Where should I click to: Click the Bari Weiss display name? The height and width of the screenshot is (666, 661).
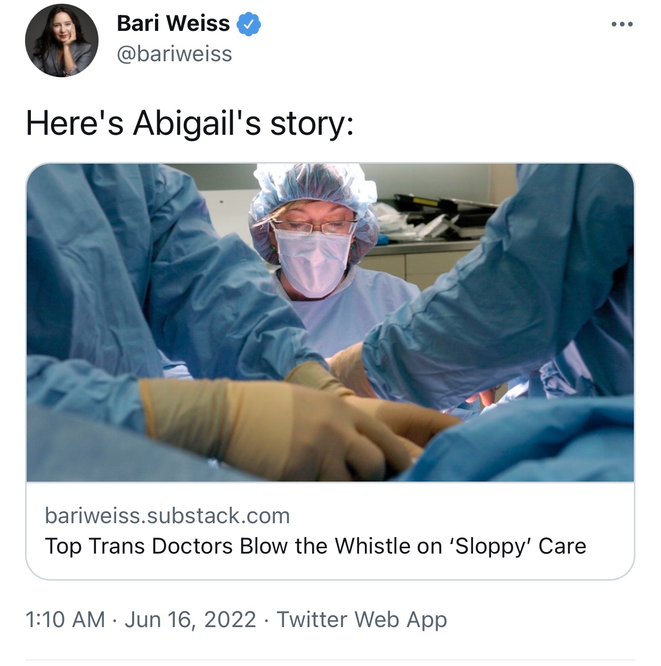[x=173, y=24]
